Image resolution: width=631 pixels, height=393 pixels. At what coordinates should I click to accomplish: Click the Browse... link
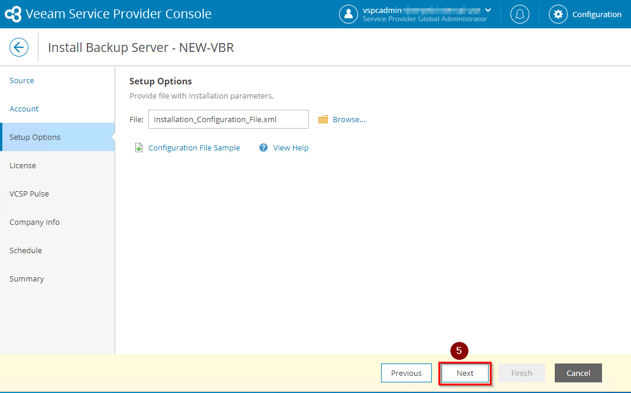[x=349, y=119]
